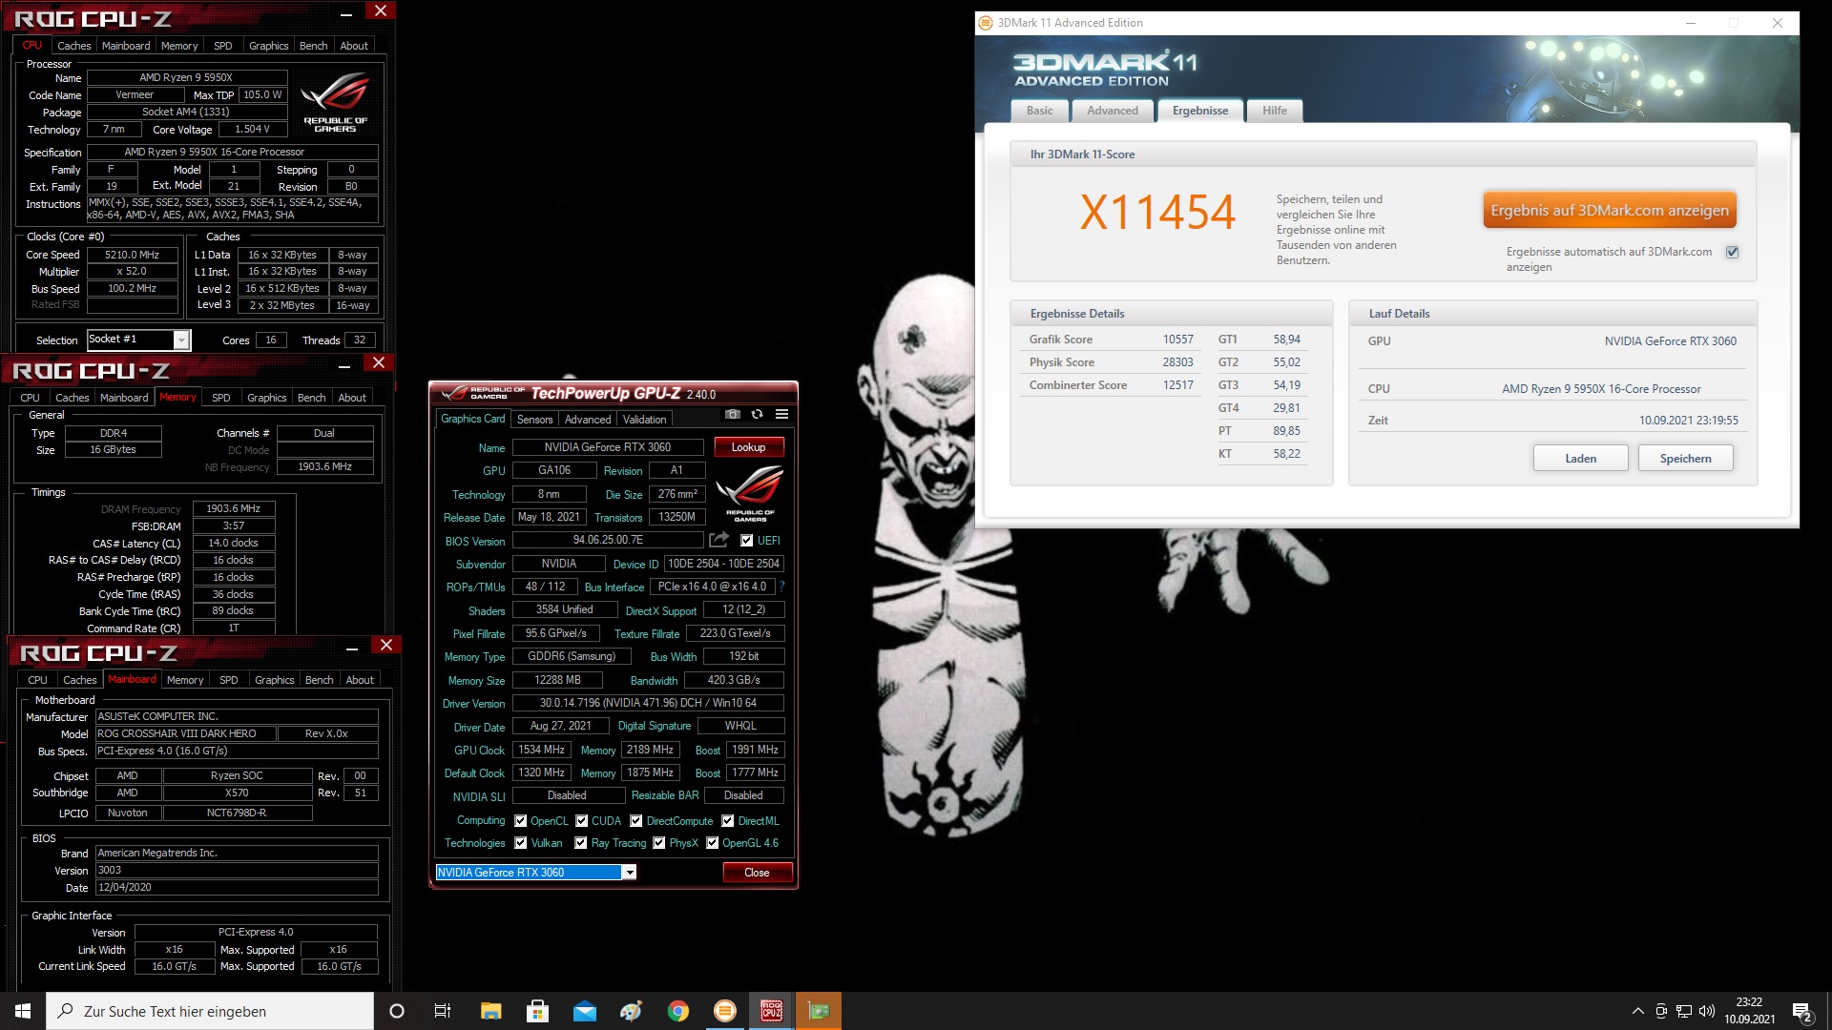Image resolution: width=1832 pixels, height=1030 pixels.
Task: Click the orange 3DMark icon on the taskbar
Action: tap(725, 1011)
